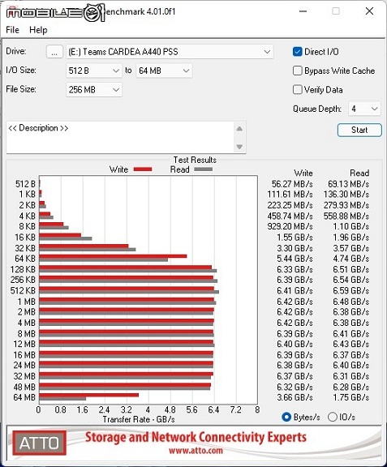Click the 4 KB row label in chart
The height and width of the screenshot is (467, 387).
27,216
